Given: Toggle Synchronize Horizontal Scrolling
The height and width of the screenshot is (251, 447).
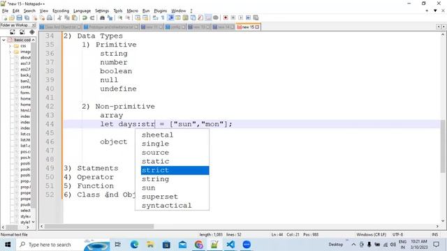Looking at the screenshot, I should tap(145, 17).
